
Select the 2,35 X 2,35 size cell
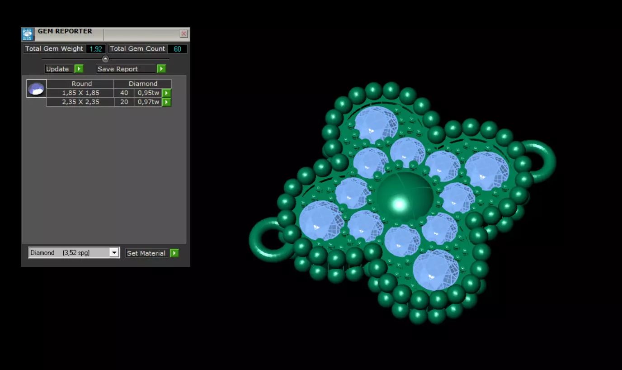point(80,102)
